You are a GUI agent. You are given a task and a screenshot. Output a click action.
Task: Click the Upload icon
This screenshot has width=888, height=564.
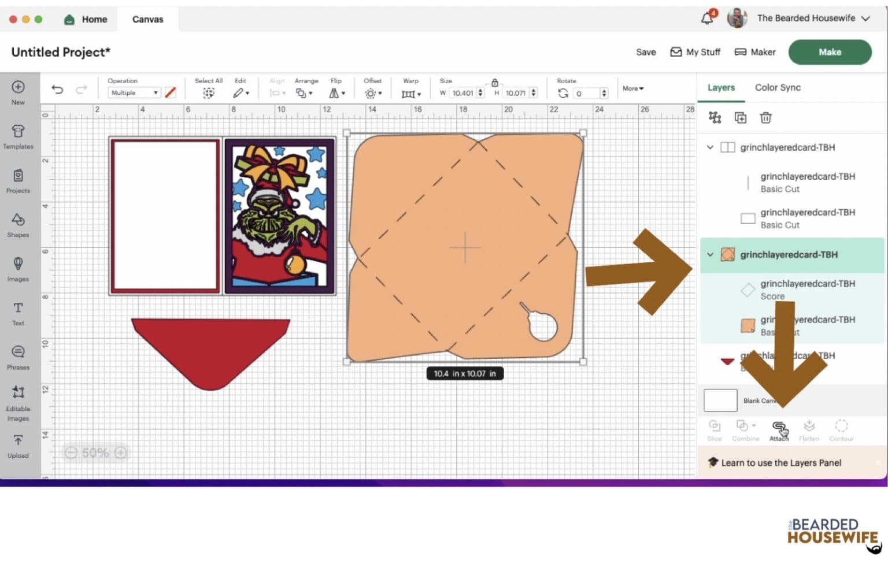coord(18,445)
